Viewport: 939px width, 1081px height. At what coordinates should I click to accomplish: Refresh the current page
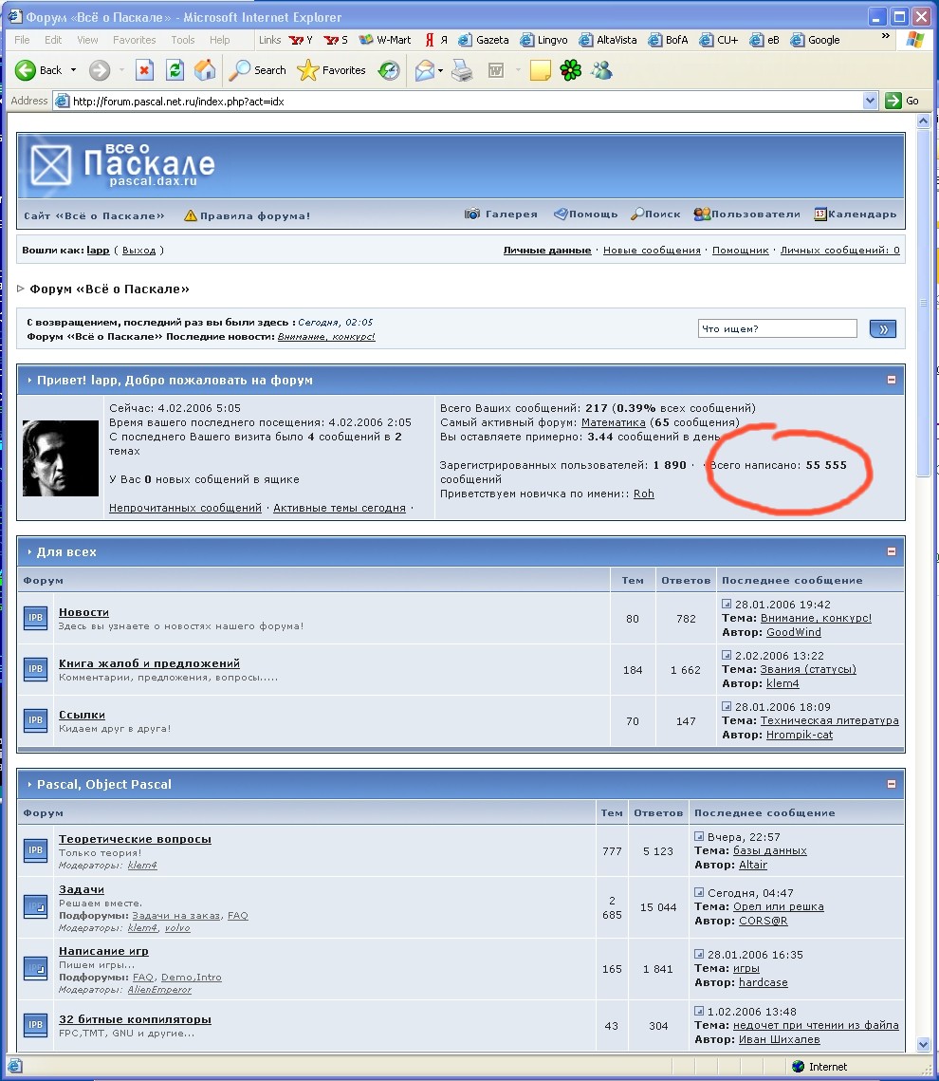click(x=175, y=70)
